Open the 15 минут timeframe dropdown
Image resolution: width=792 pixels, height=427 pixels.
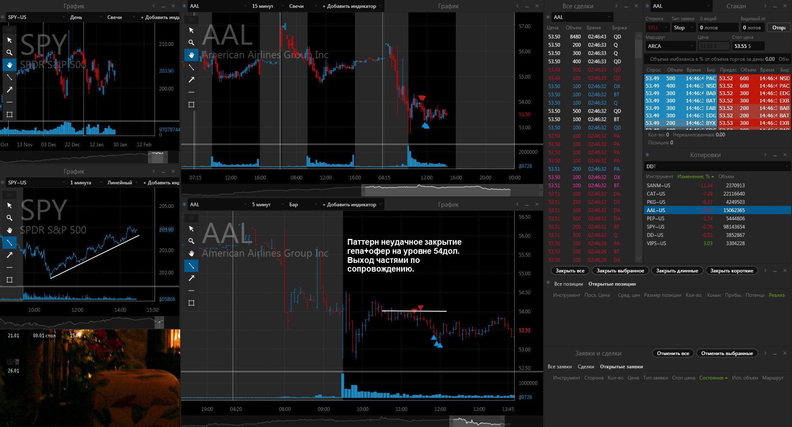(x=267, y=6)
